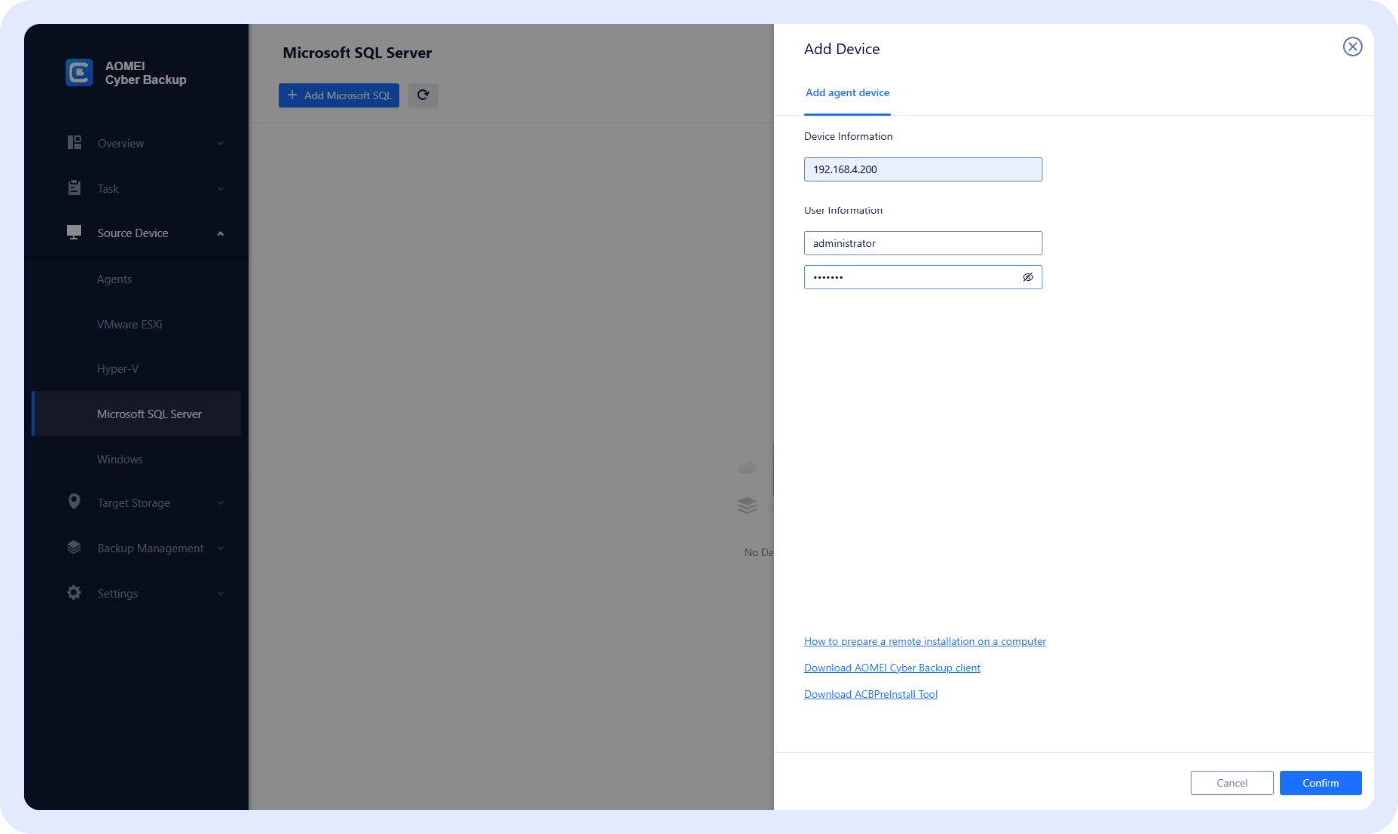Focus the password input field
1398x834 pixels.
[x=922, y=277]
